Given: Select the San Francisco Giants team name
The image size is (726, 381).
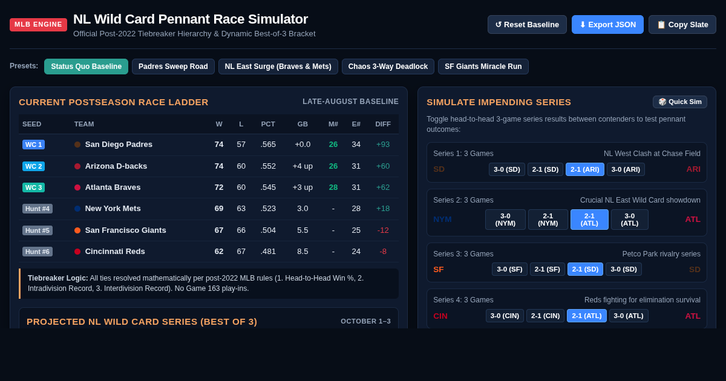Looking at the screenshot, I should [x=125, y=230].
